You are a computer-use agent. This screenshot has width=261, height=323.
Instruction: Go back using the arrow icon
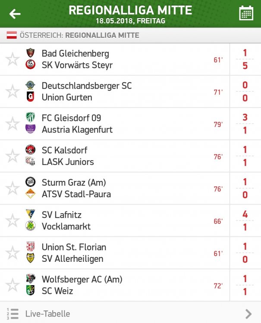click(15, 14)
